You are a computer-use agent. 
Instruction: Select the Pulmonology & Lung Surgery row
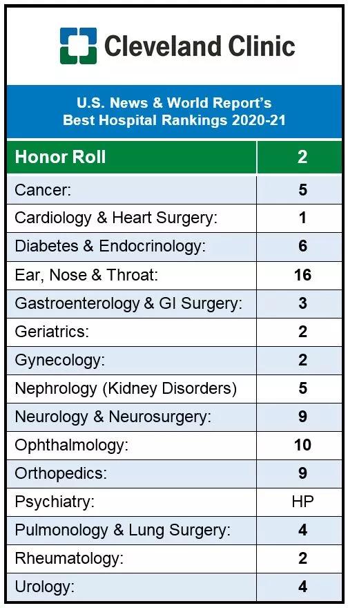point(174,530)
